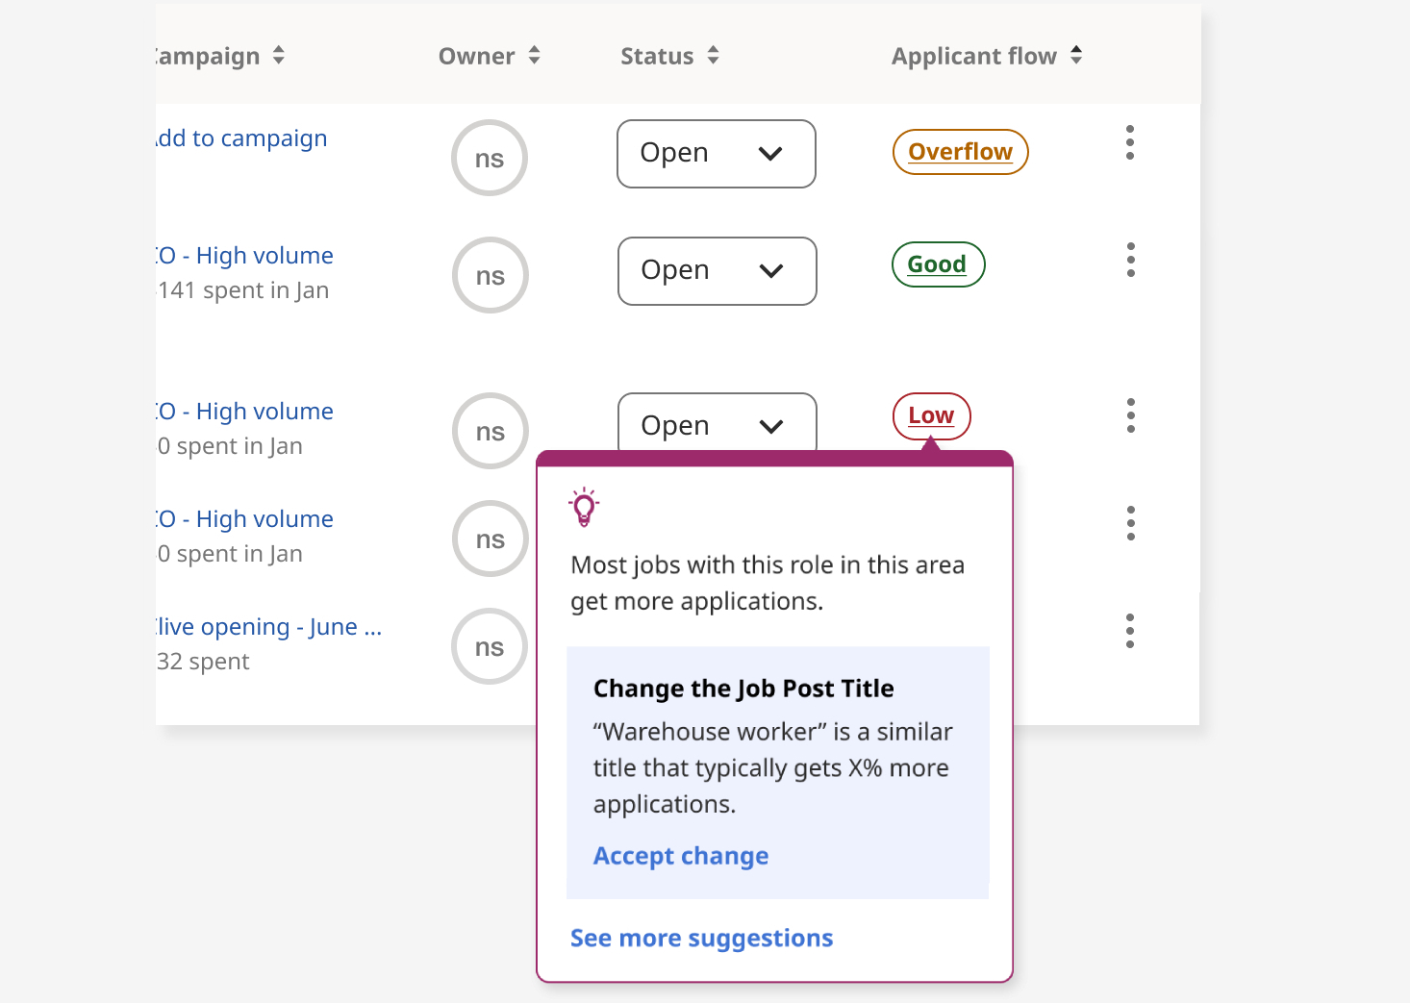Expand Open status dropdown next to Low

(x=718, y=422)
